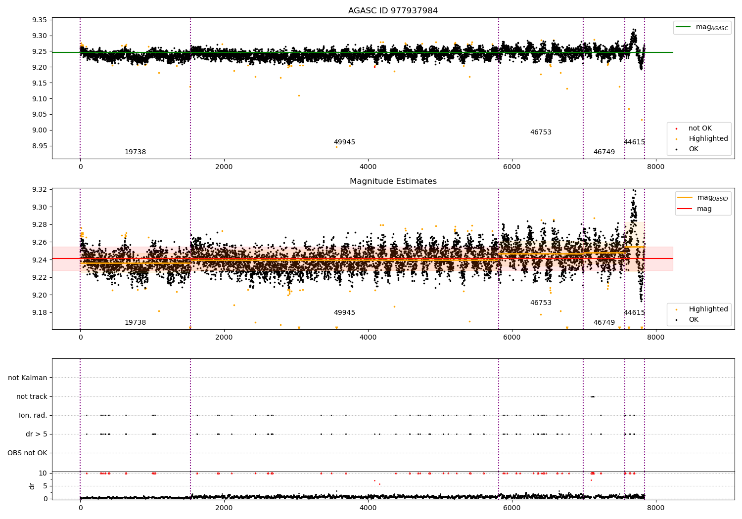Select 'Highlighted' legend entry in AGASC ID plot
742x519 pixels.
tap(708, 139)
